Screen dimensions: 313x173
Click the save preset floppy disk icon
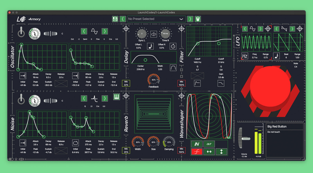115,19
